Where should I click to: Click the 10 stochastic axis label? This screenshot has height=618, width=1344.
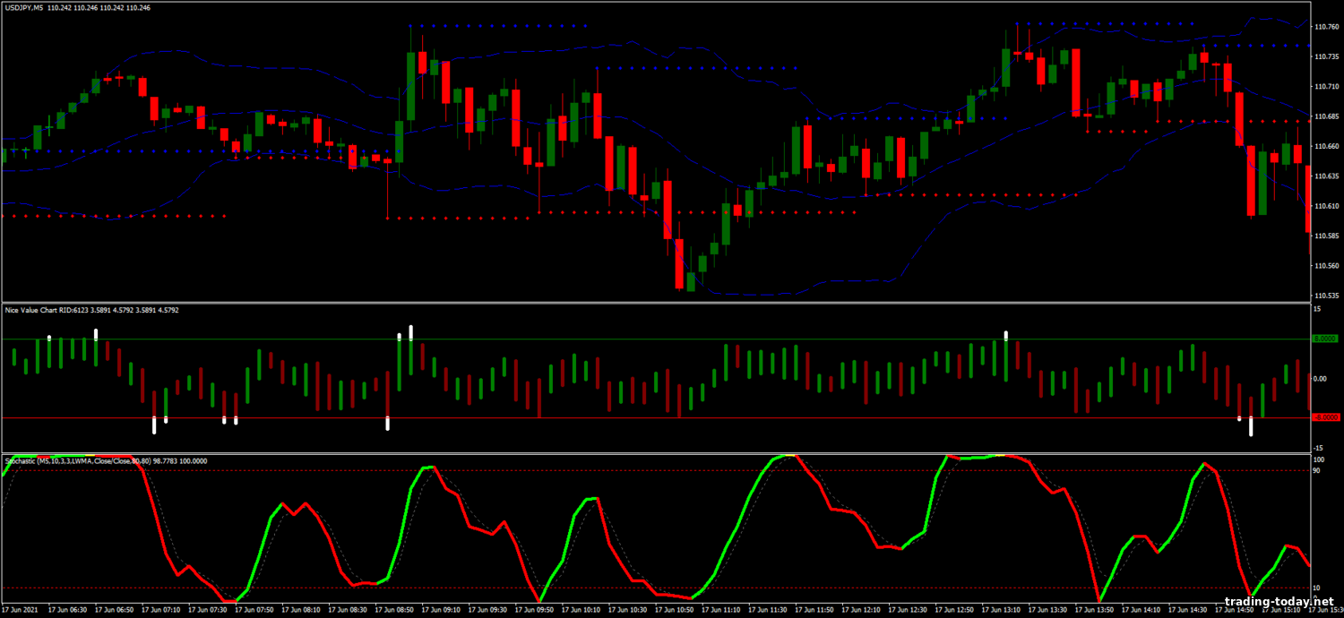pyautogui.click(x=1317, y=588)
